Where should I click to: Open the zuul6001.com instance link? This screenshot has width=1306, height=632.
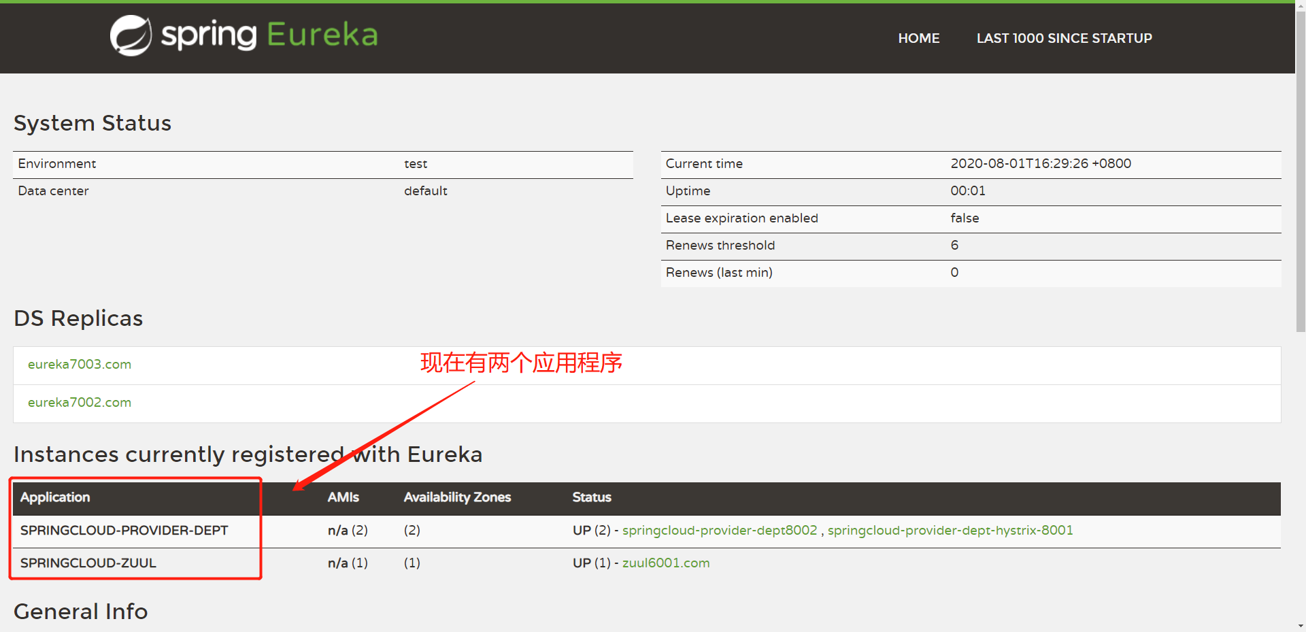(665, 563)
